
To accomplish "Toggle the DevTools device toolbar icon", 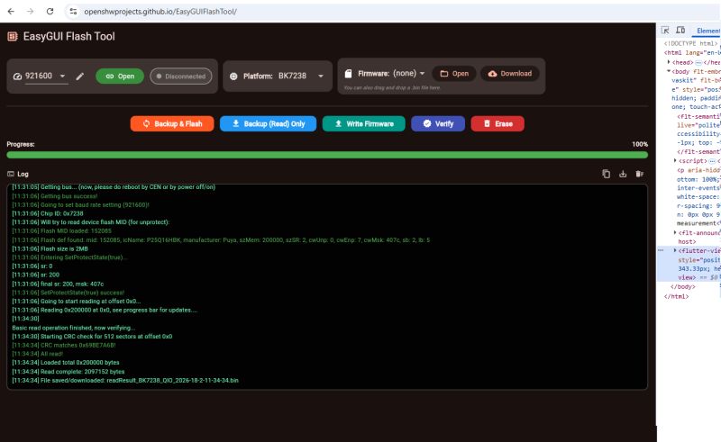I will [680, 31].
